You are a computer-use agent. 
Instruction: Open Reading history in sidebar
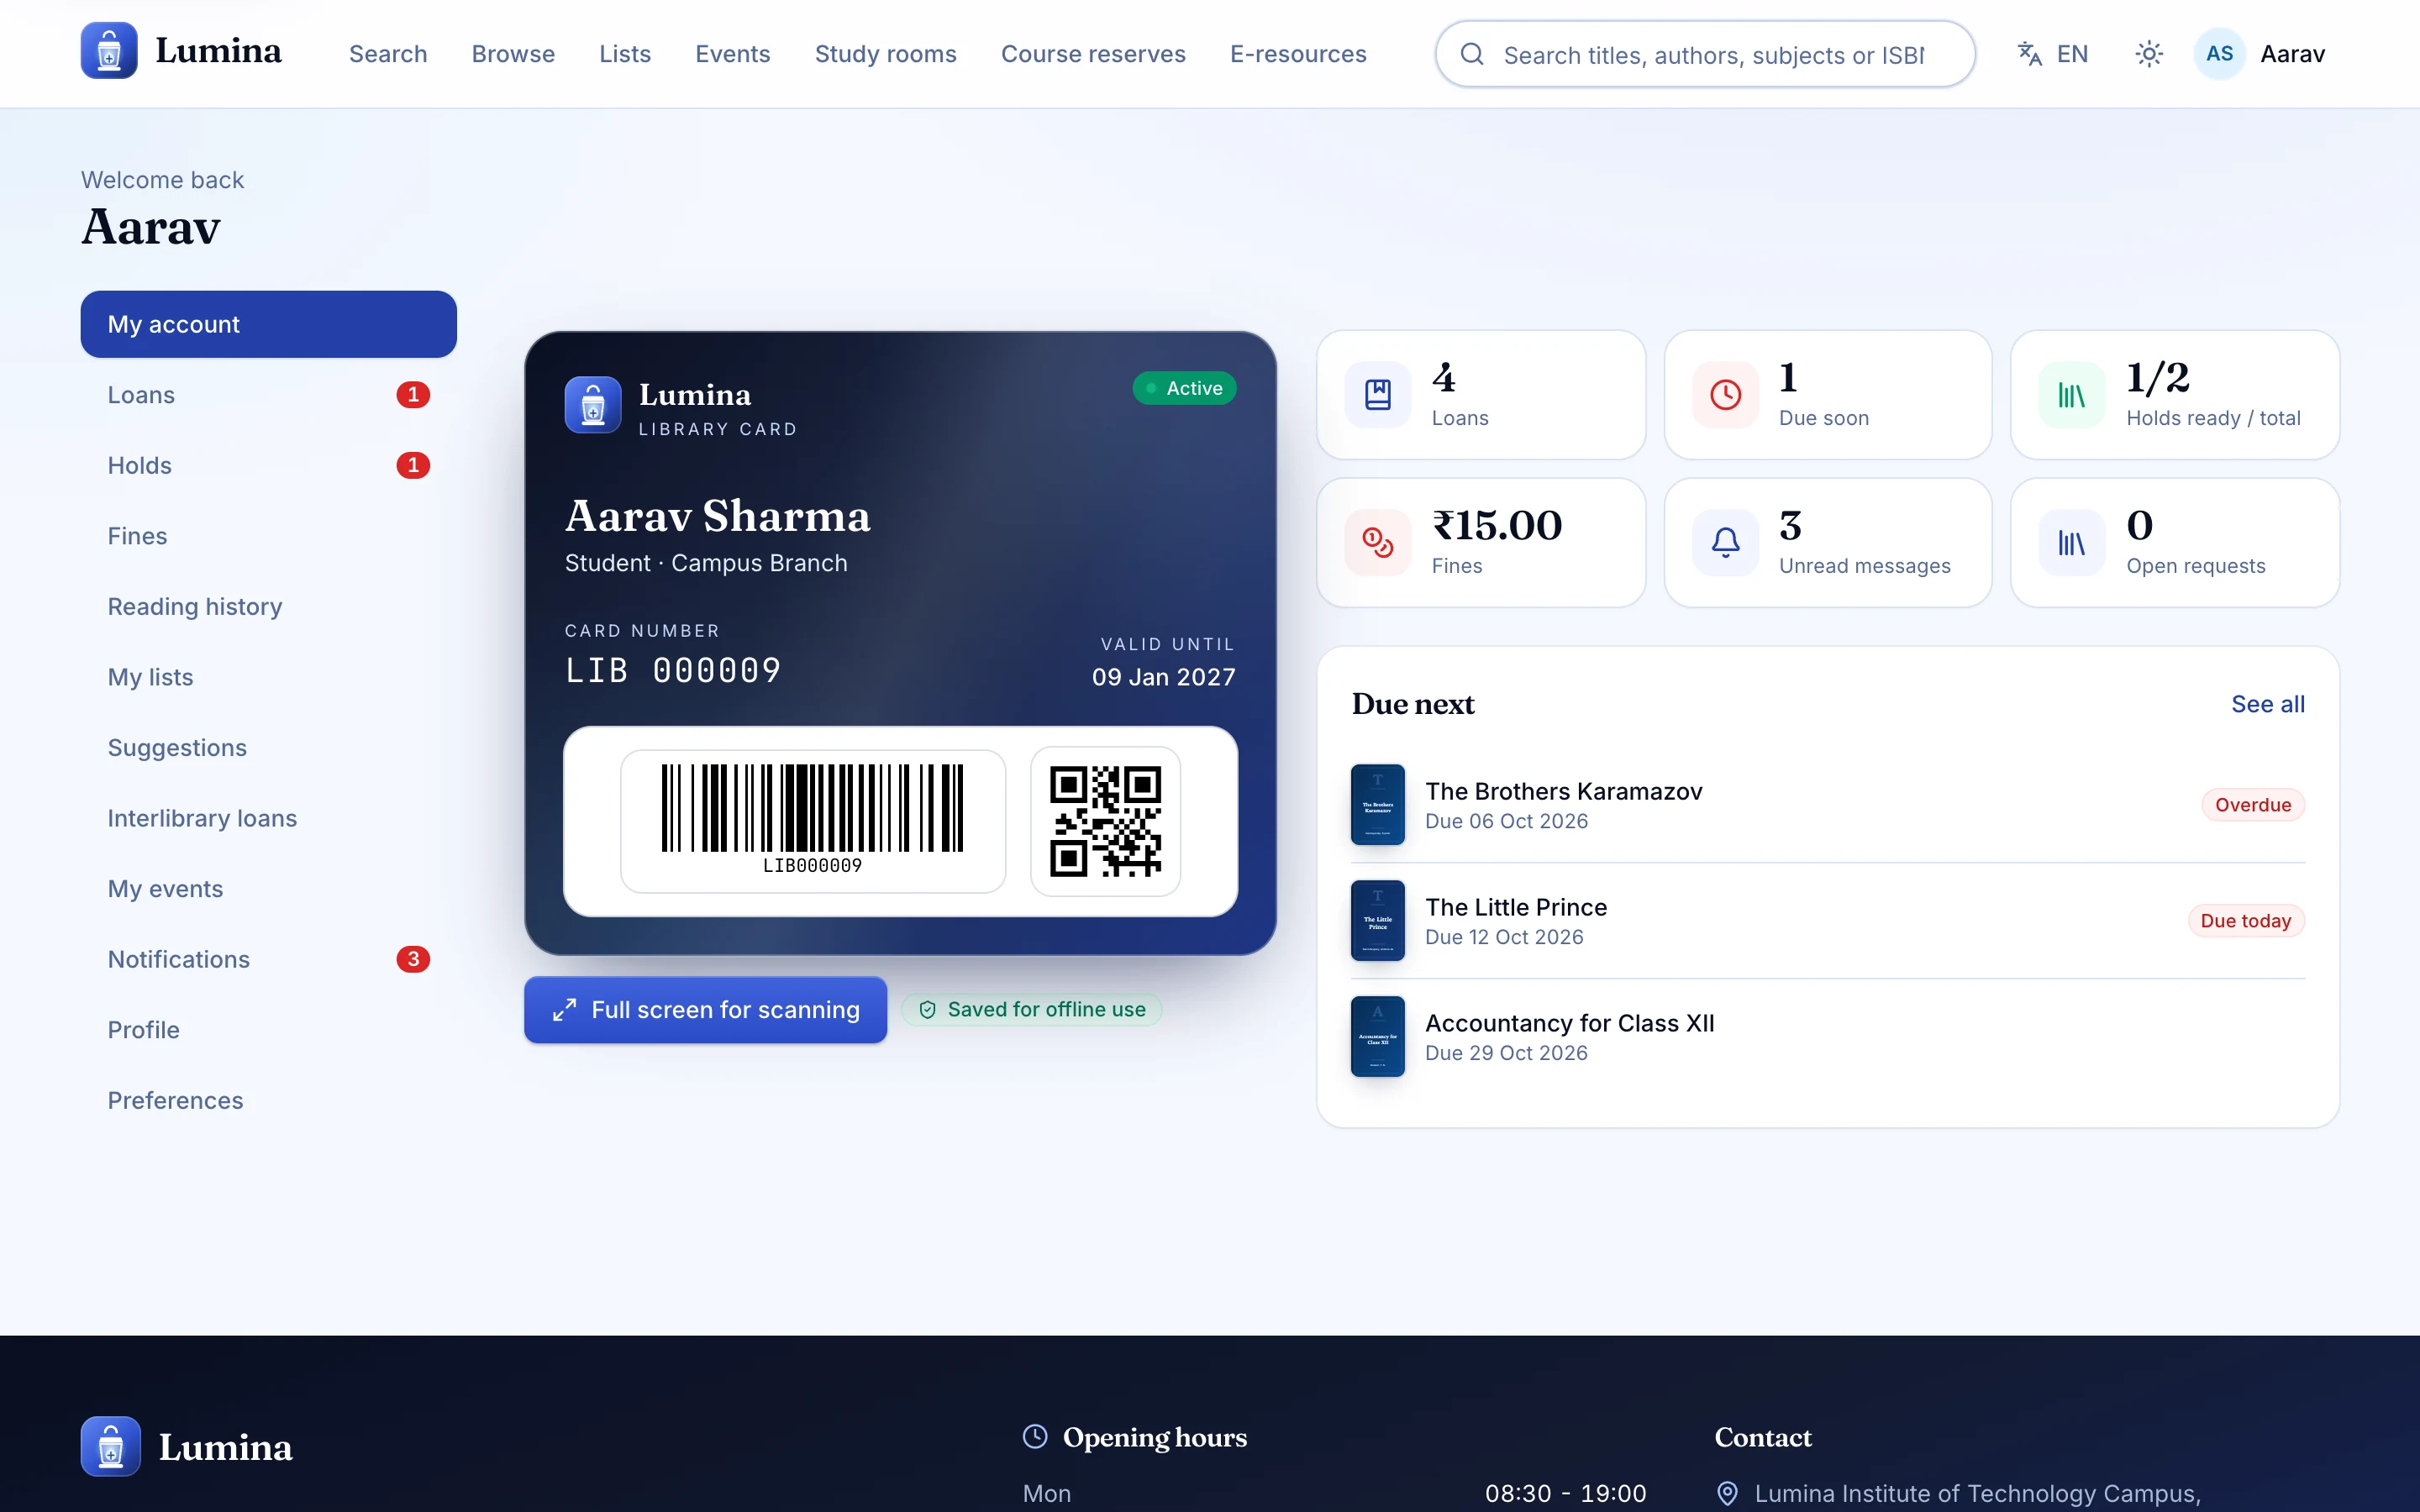(x=269, y=607)
